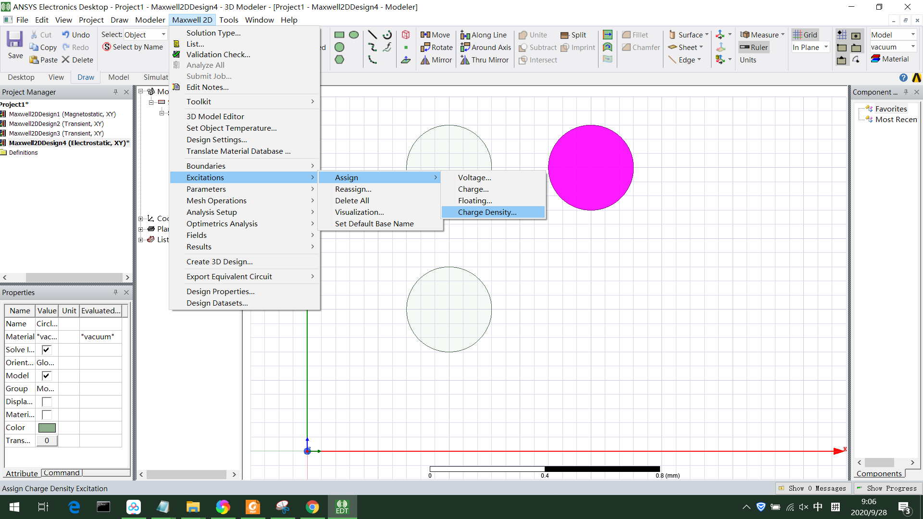
Task: Toggle the Solve Inside checkbox
Action: click(46, 350)
